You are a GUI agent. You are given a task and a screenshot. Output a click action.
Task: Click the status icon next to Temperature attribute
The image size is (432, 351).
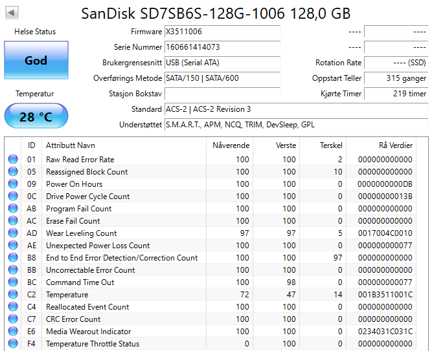[13, 295]
